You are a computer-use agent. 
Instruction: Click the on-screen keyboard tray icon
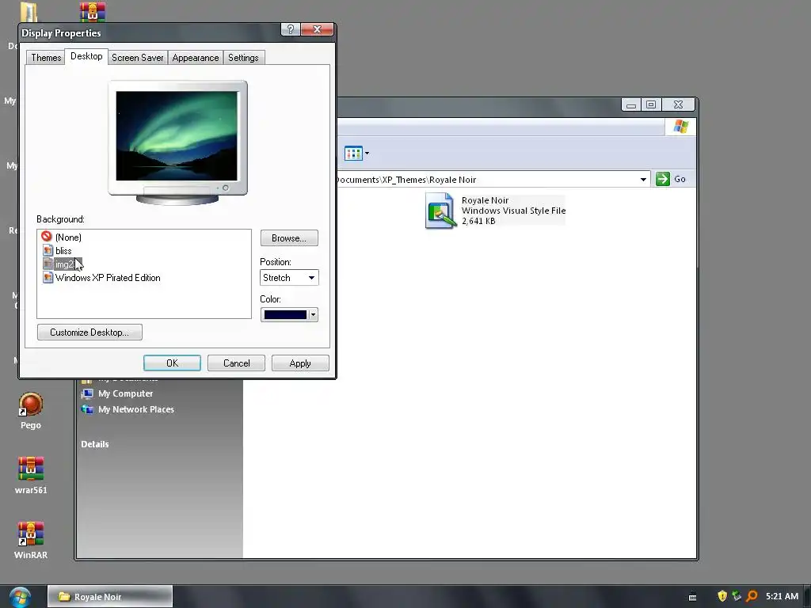692,597
